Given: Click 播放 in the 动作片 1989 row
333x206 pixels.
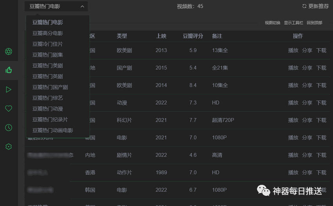Looking at the screenshot, I should click(293, 172).
